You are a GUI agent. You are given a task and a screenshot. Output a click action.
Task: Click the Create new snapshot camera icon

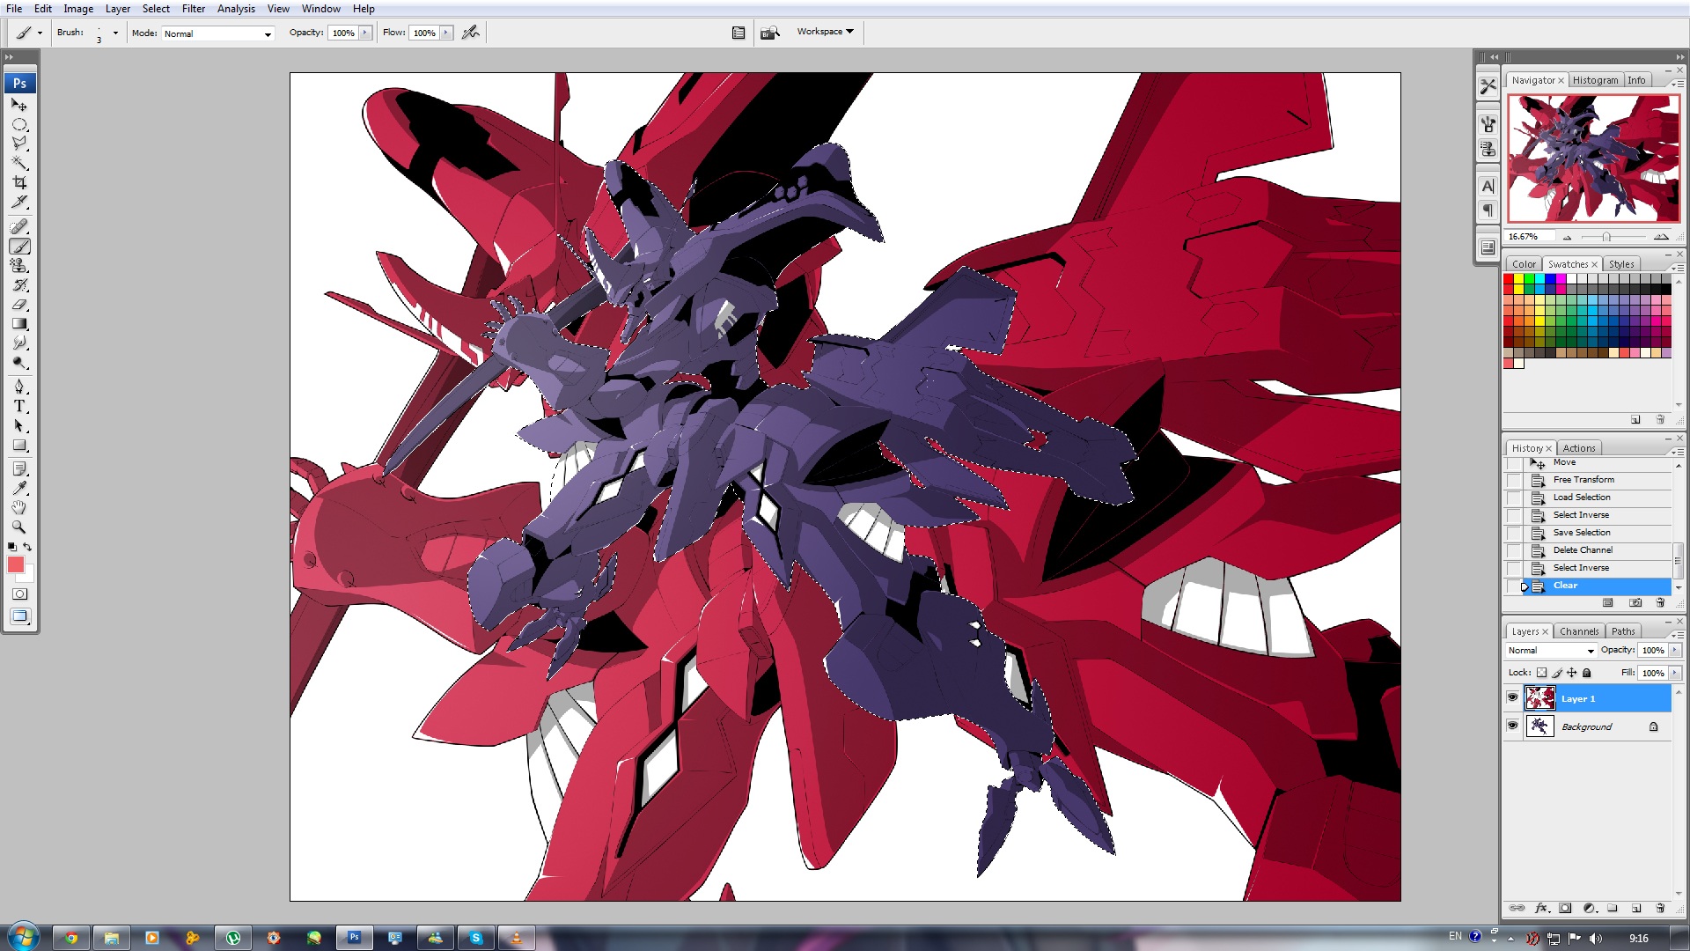click(x=1635, y=603)
